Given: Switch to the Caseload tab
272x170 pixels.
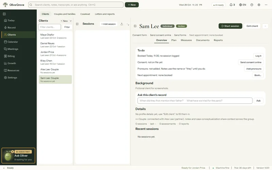Looking at the screenshot, I should click(x=85, y=14).
